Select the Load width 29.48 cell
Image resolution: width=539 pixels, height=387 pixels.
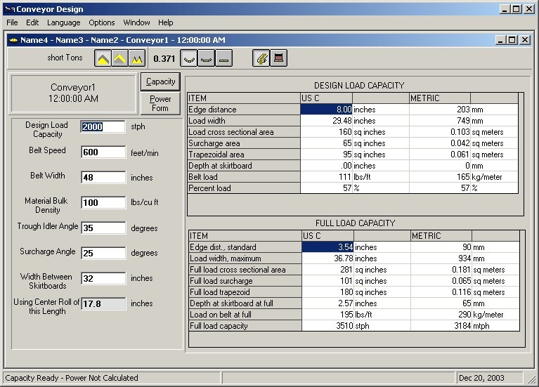click(x=326, y=121)
